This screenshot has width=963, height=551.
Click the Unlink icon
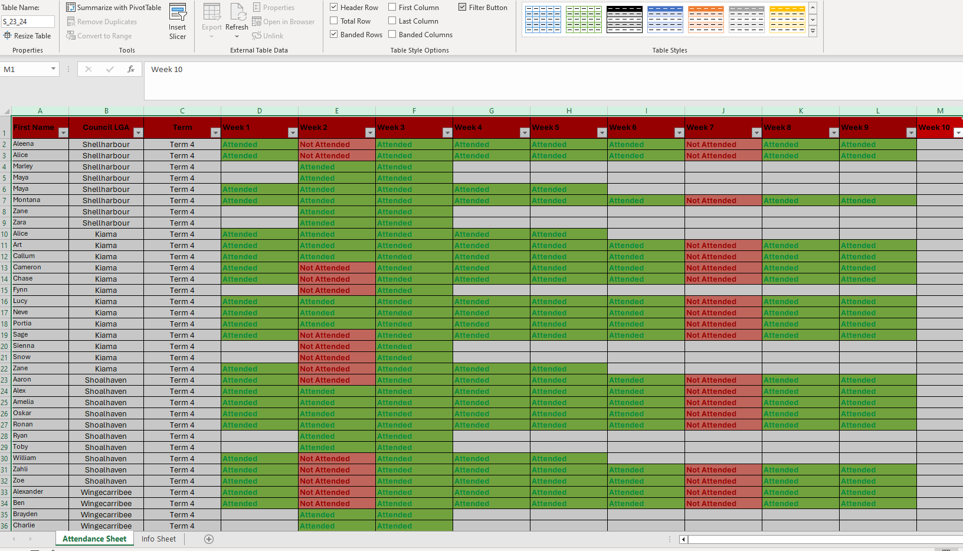pyautogui.click(x=268, y=35)
